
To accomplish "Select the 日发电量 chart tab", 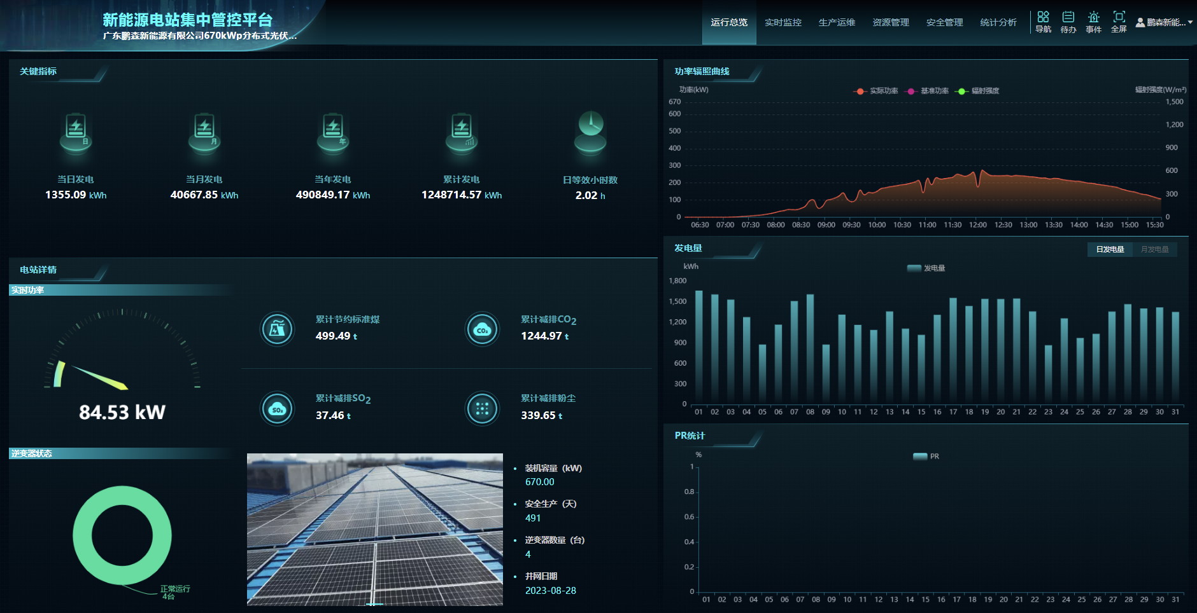I will pos(1110,249).
